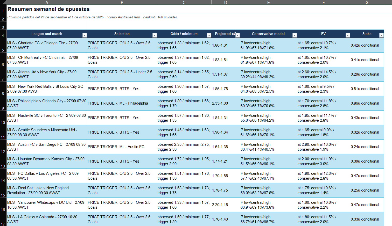
Task: Click 'PRICE TRIGGER: ML - Philadelphia' selection cell
Action: click(122, 103)
